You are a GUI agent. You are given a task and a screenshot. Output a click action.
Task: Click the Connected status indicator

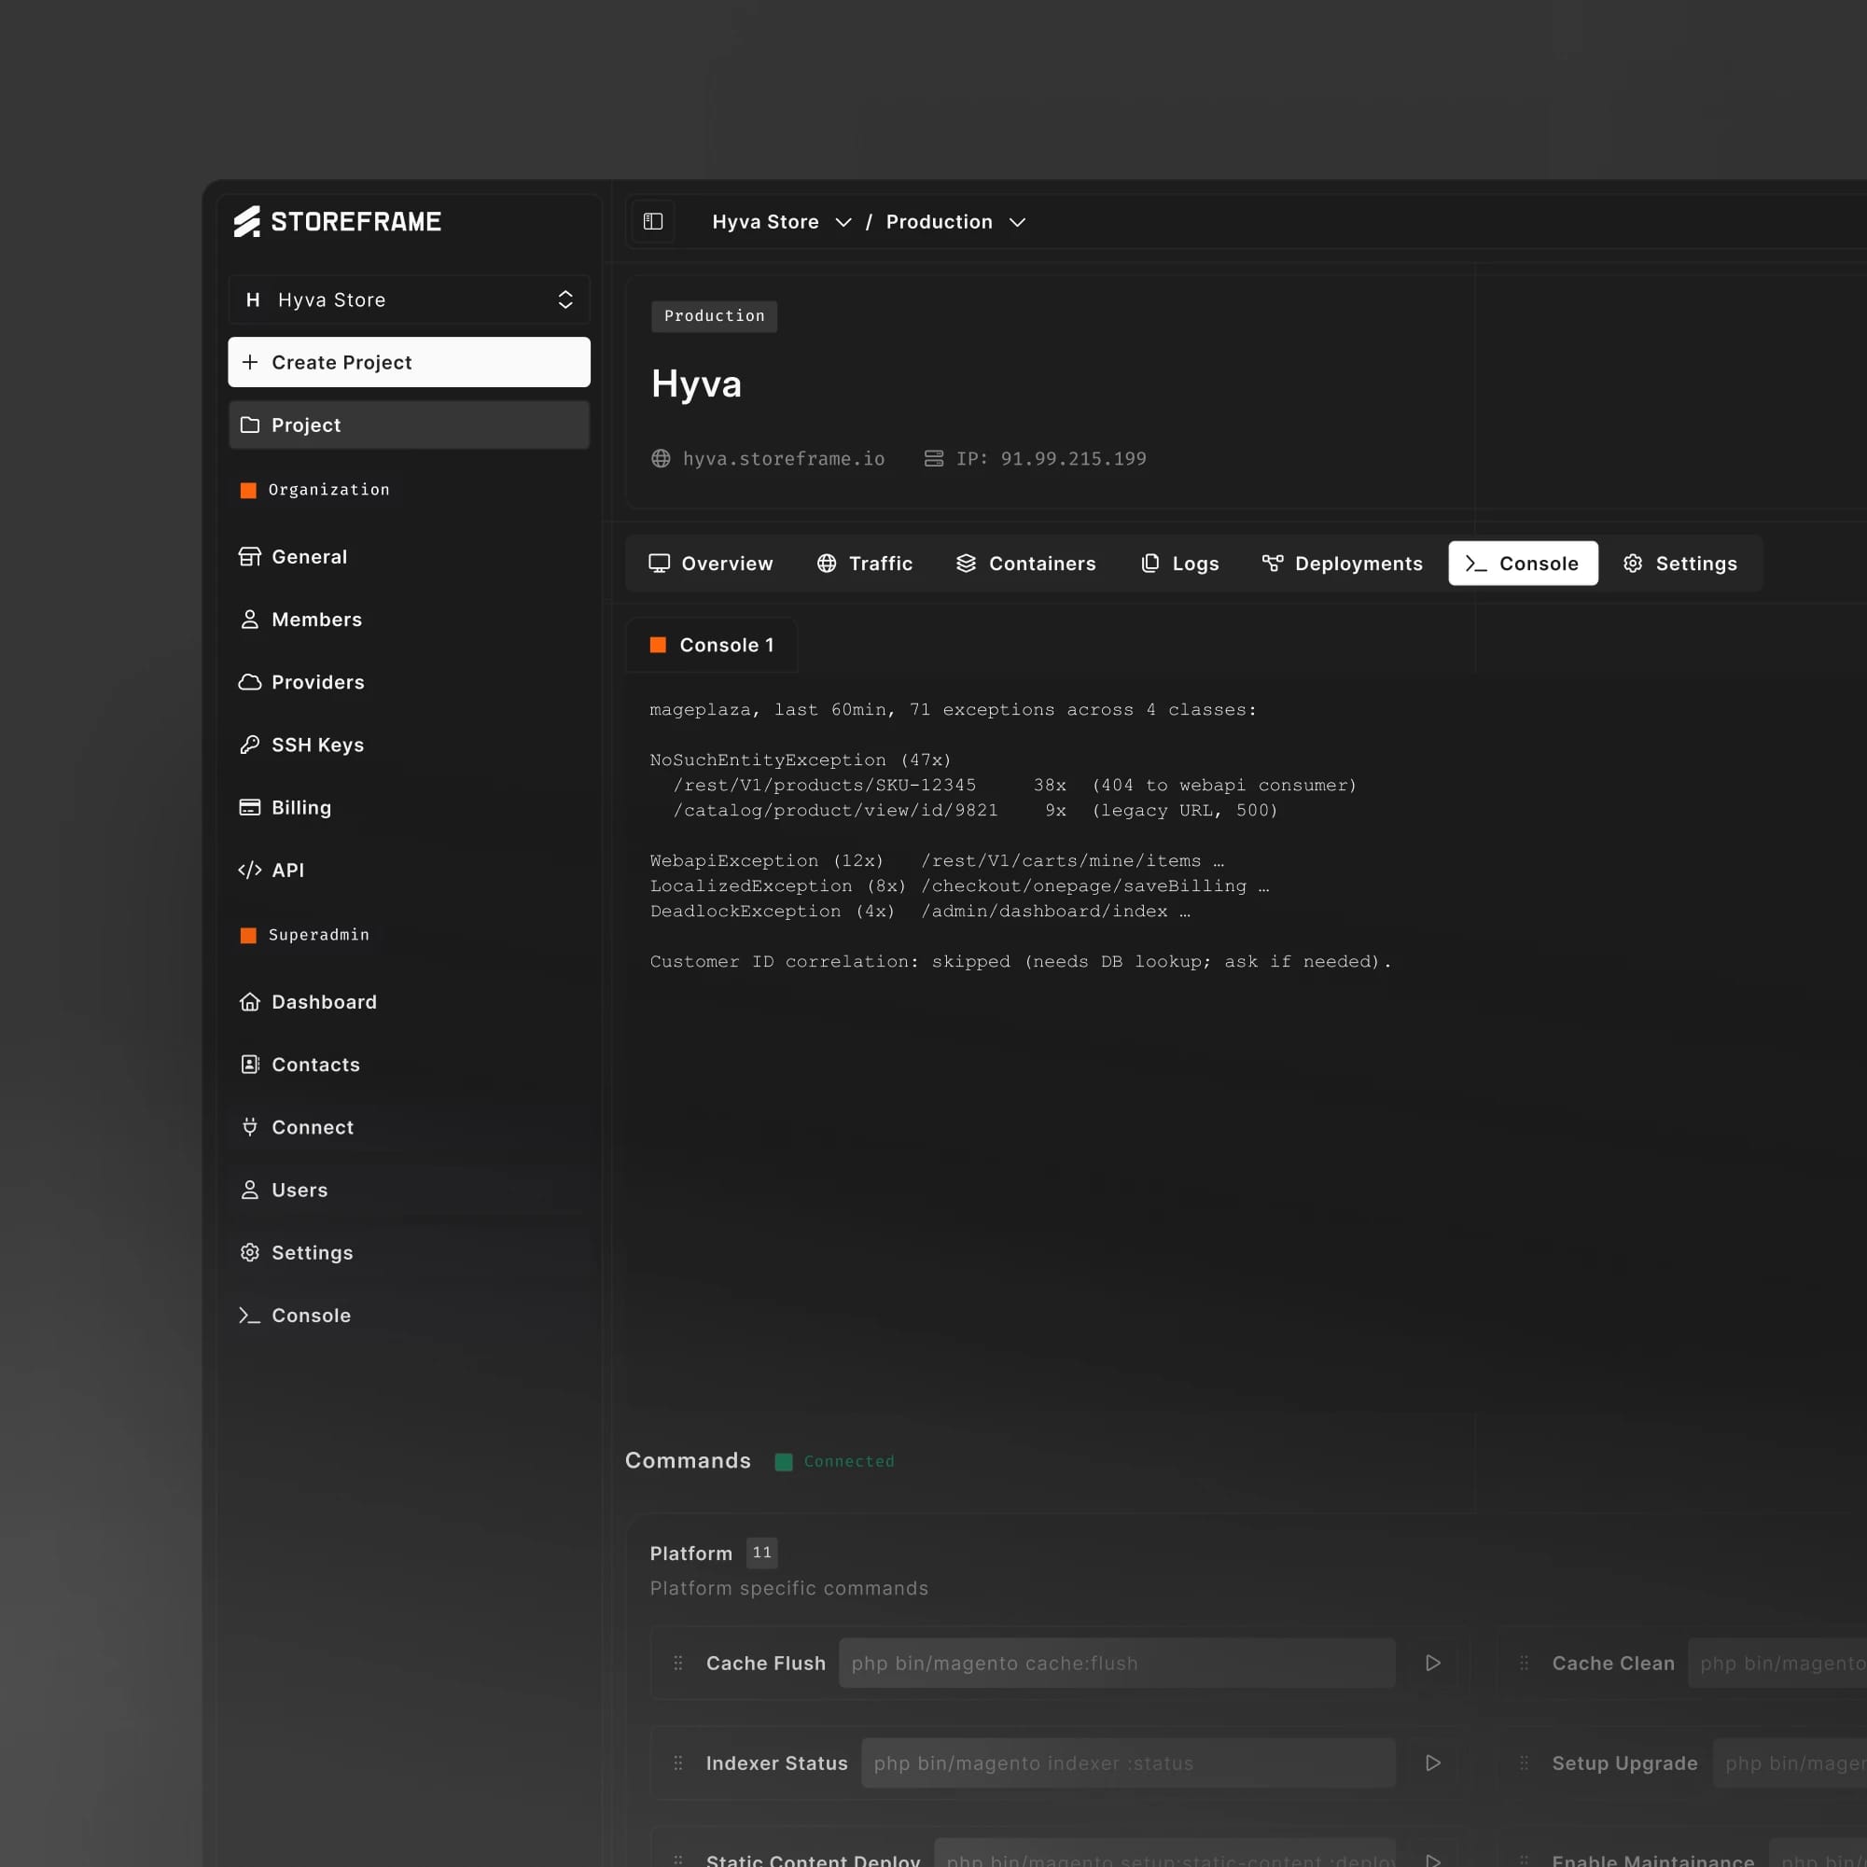click(835, 1461)
